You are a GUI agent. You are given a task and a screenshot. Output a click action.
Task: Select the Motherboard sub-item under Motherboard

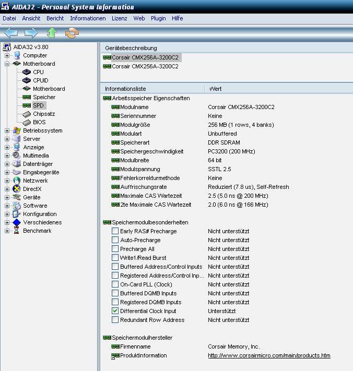49,89
